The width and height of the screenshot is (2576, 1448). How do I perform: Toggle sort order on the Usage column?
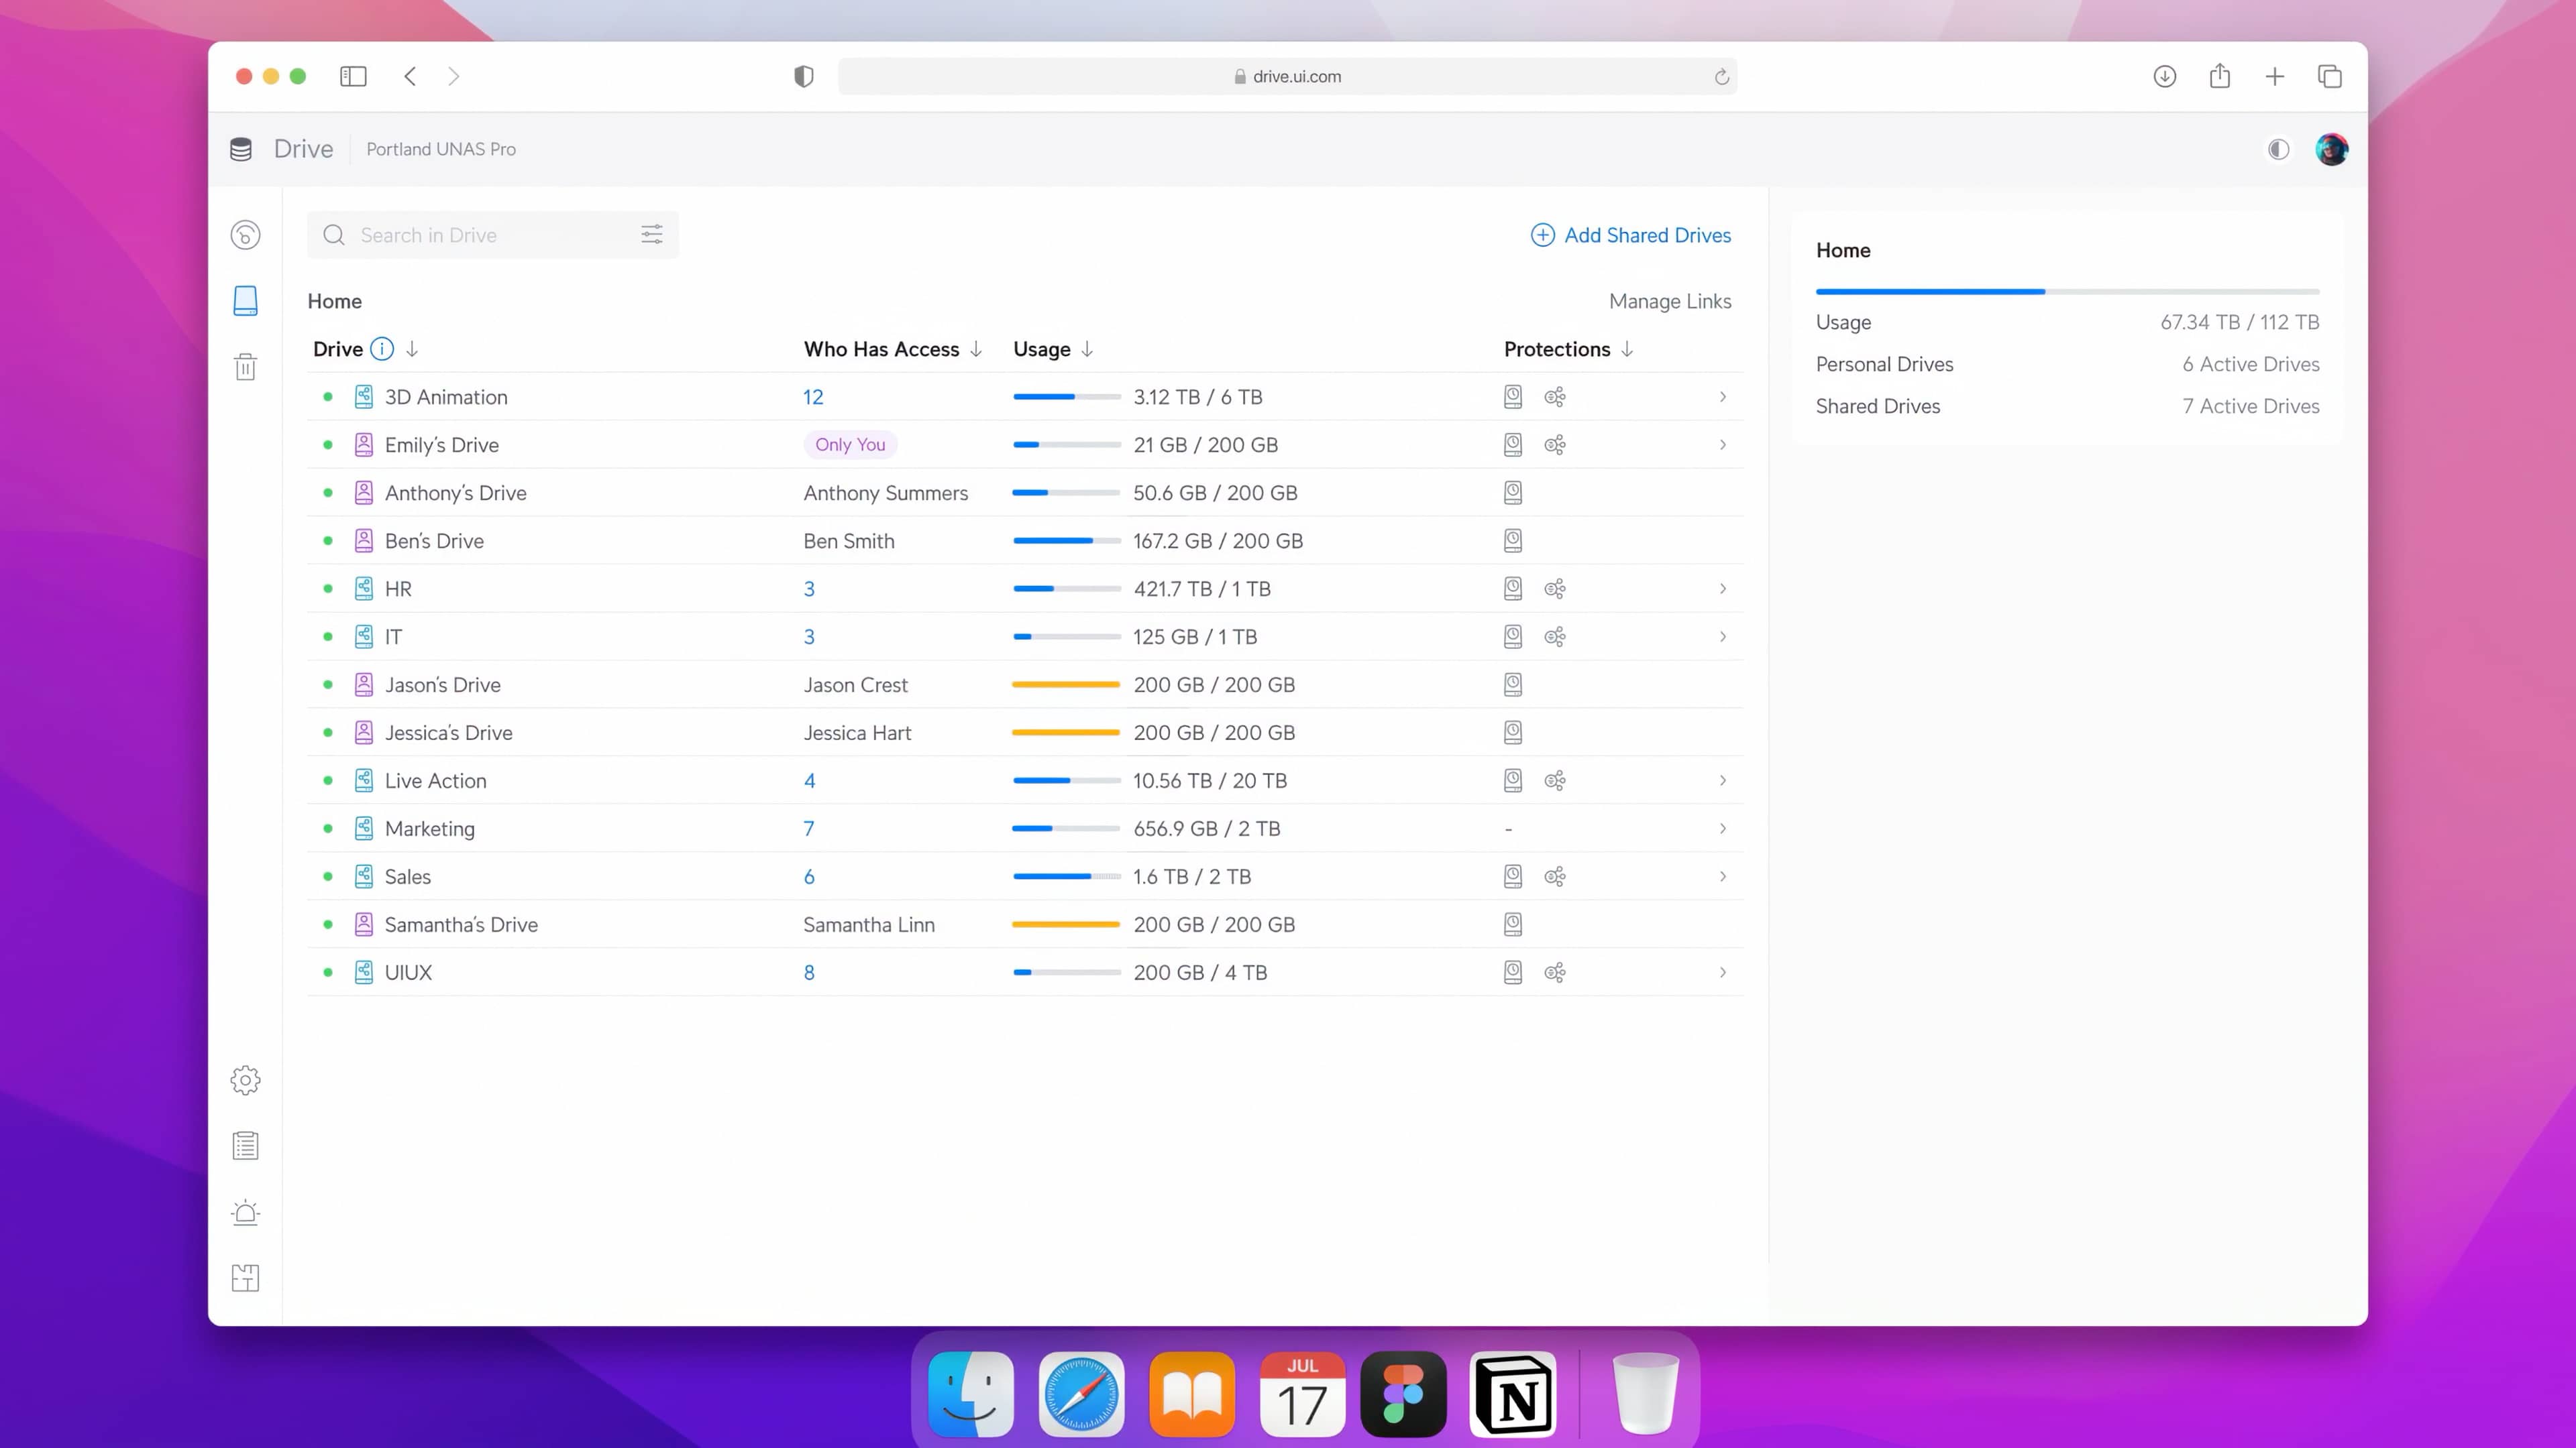coord(1088,350)
